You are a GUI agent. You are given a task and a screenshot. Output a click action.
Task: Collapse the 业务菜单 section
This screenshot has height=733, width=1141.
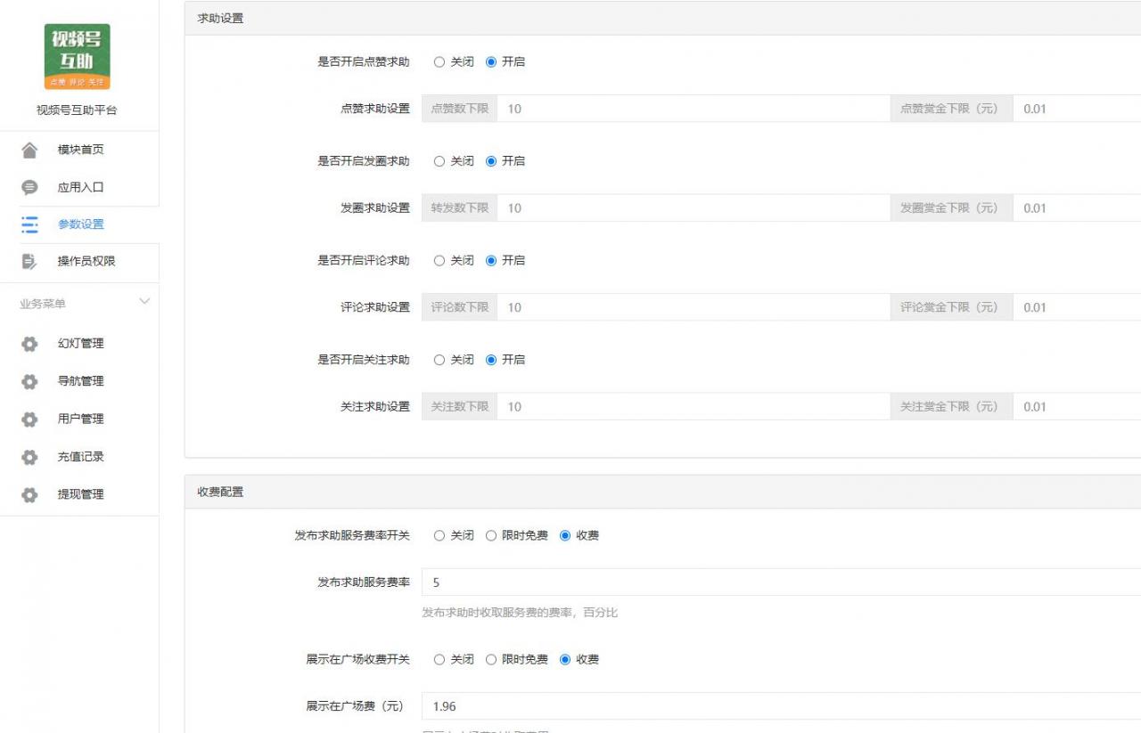click(144, 302)
